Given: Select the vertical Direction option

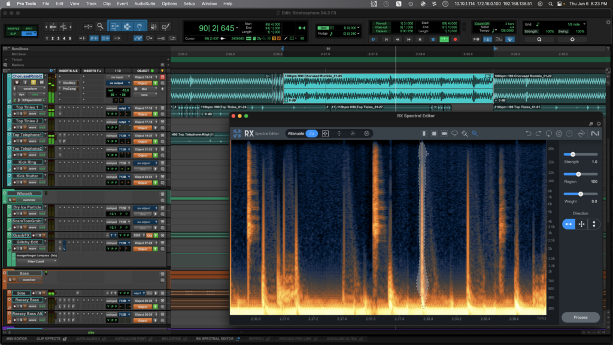Looking at the screenshot, I should pyautogui.click(x=594, y=224).
